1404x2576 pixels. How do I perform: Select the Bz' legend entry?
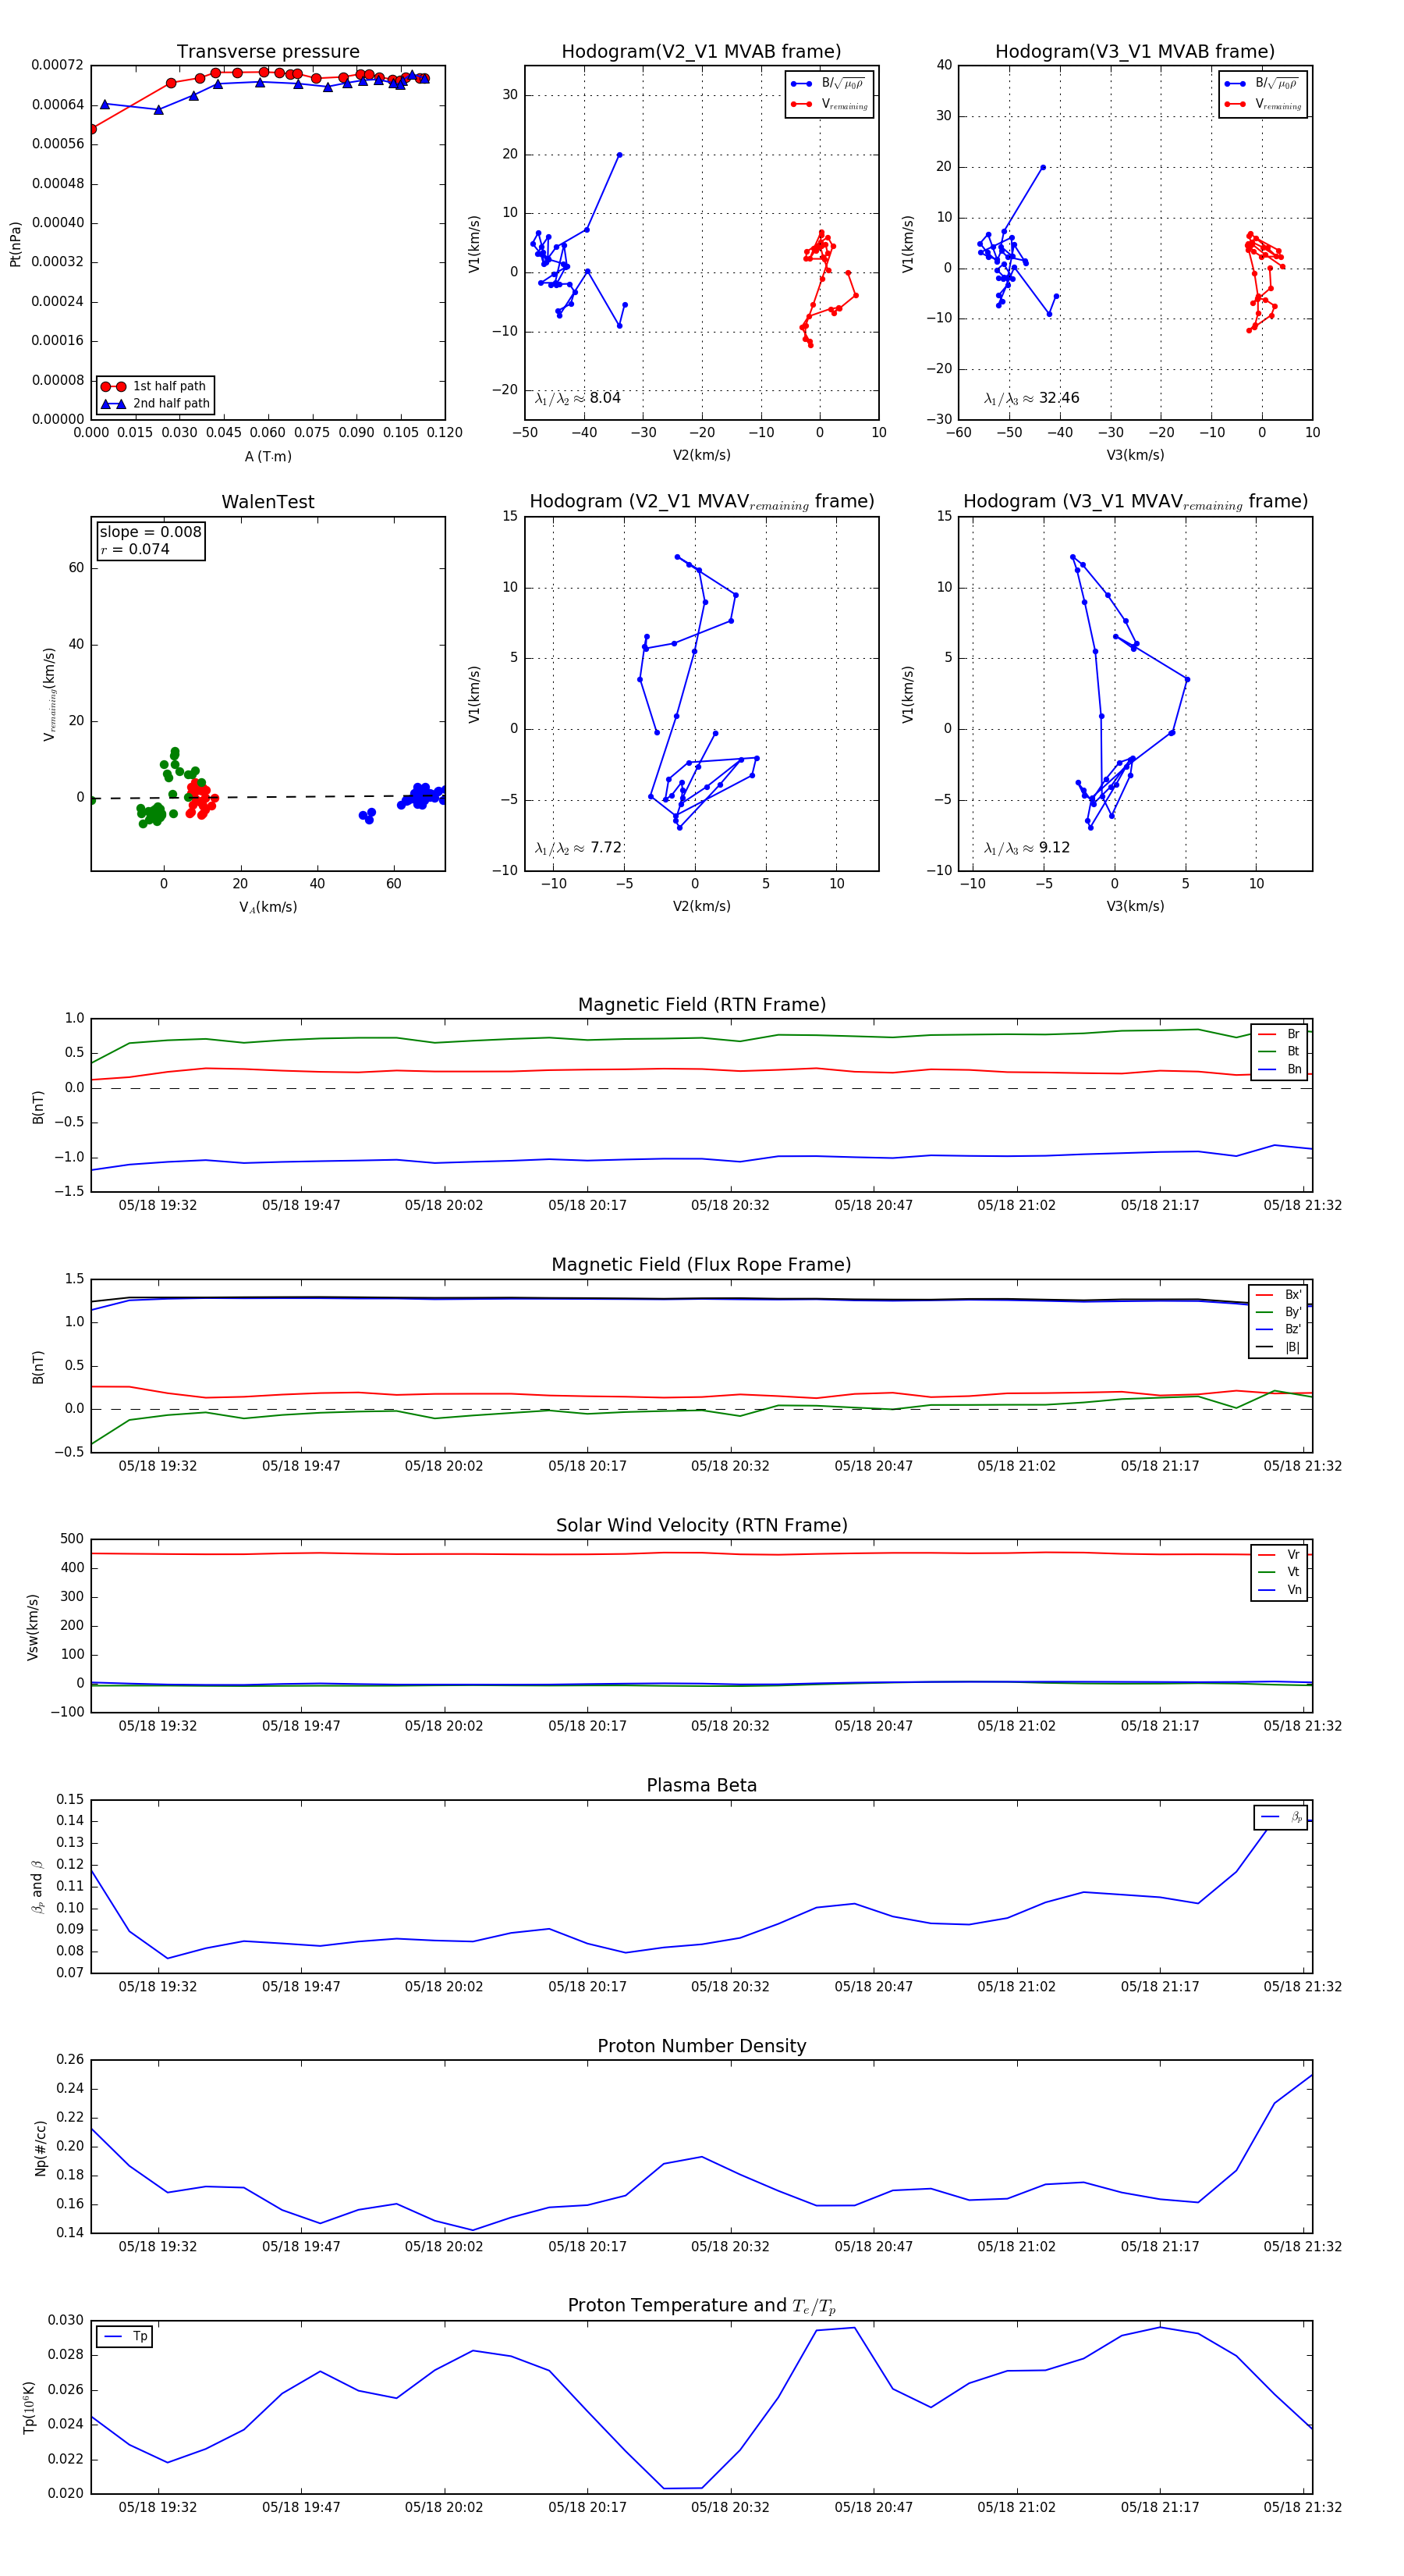[x=1279, y=1330]
